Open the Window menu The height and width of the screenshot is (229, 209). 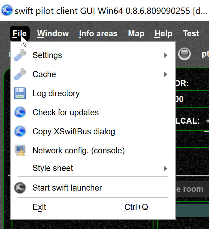[x=53, y=34]
